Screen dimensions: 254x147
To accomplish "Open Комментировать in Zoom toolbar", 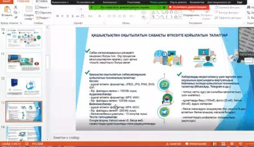I will 197,2.
